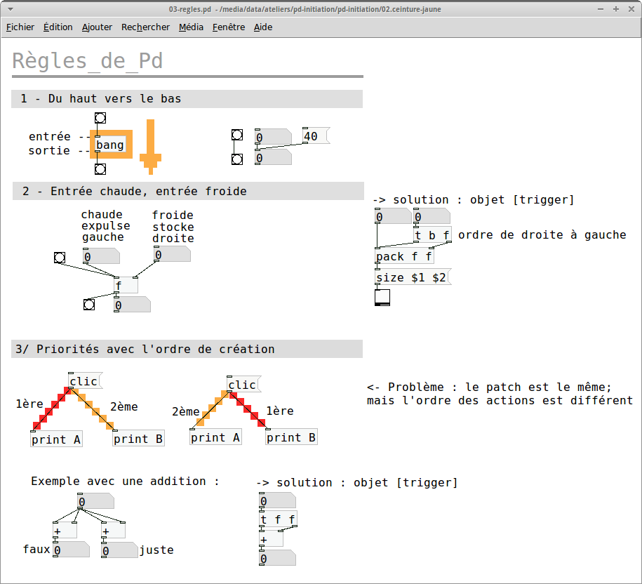Click the 40 message box
The image size is (642, 584).
tap(316, 135)
